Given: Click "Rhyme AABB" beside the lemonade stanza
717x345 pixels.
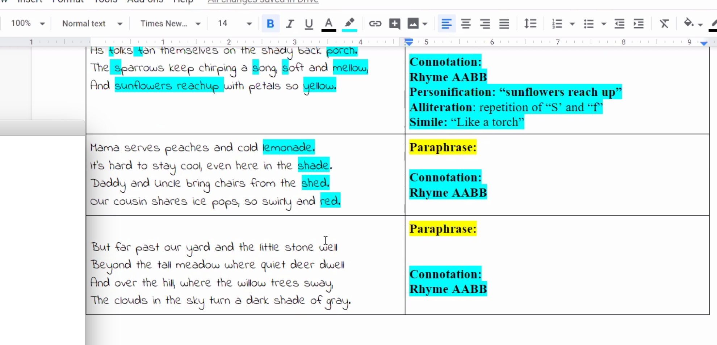Looking at the screenshot, I should point(448,192).
